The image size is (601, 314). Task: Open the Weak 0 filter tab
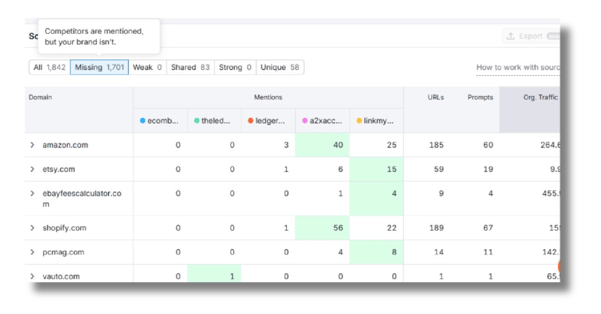148,67
